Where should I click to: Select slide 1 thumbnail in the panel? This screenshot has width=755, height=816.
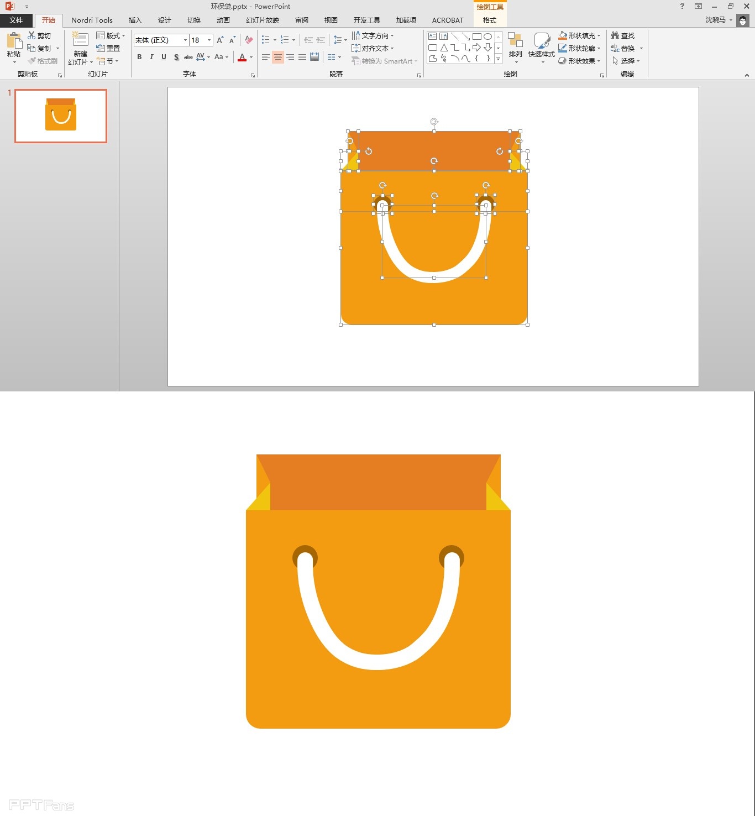pyautogui.click(x=61, y=116)
